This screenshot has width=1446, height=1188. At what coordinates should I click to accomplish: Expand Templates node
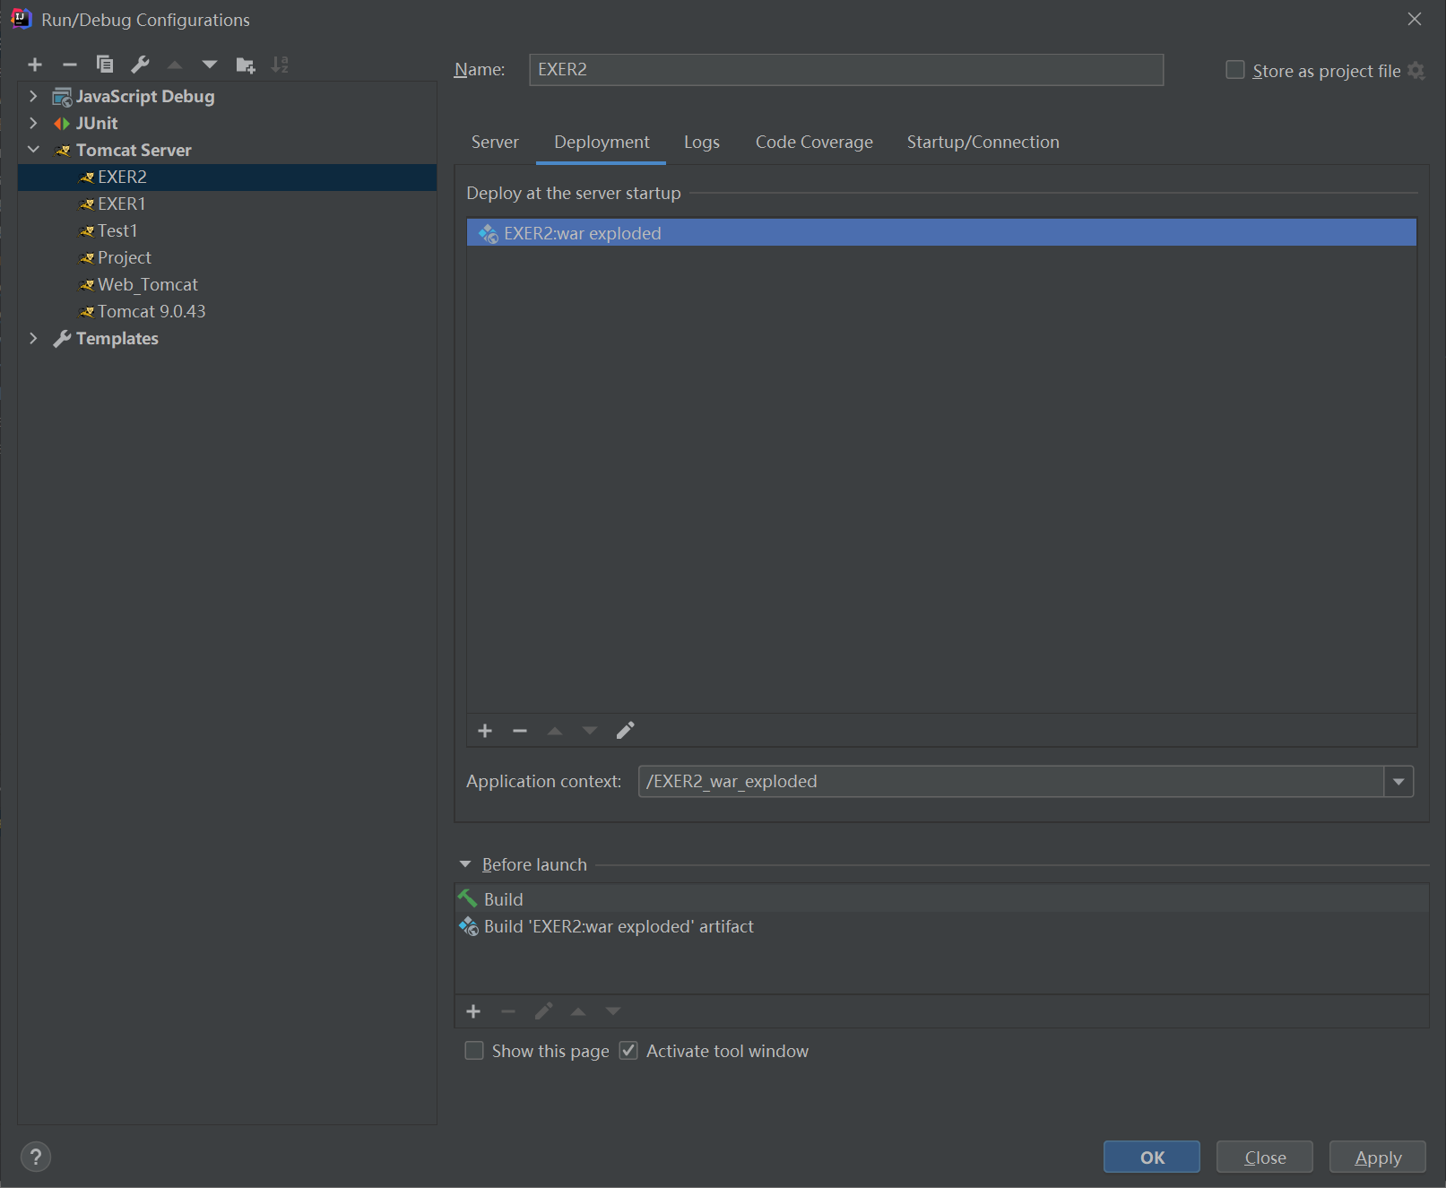coord(34,338)
